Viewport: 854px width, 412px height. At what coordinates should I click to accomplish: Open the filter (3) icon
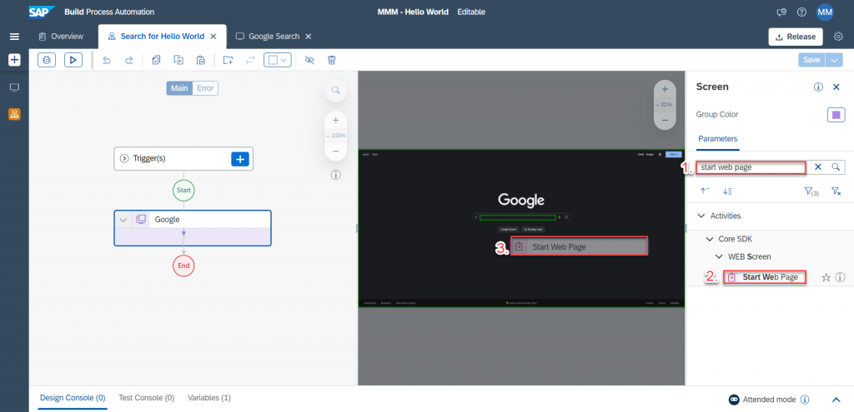click(x=811, y=191)
